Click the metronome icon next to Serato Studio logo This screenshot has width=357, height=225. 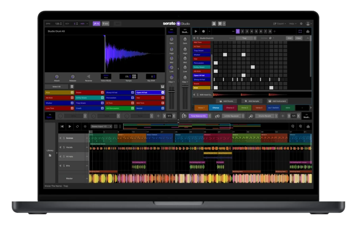pyautogui.click(x=214, y=23)
